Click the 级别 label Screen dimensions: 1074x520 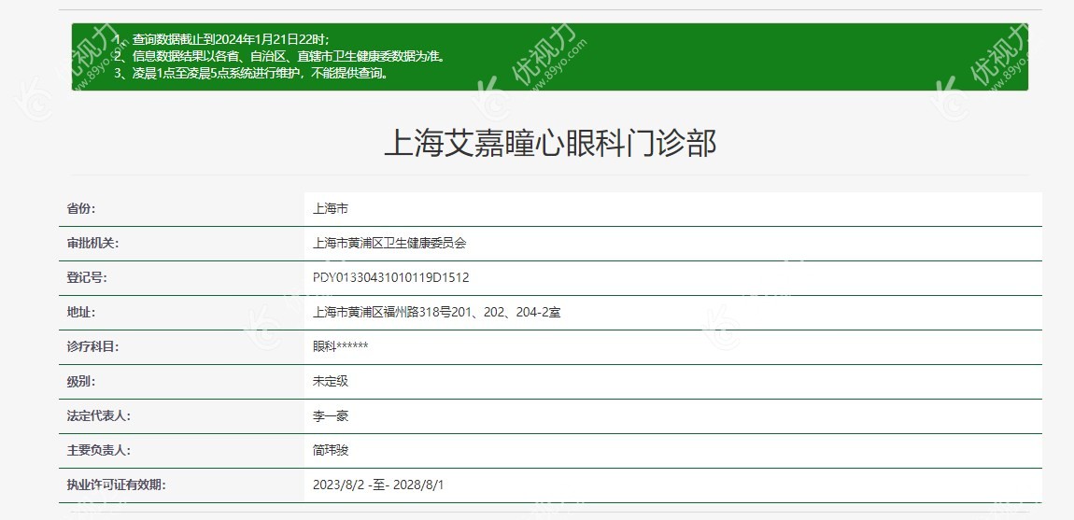click(81, 382)
